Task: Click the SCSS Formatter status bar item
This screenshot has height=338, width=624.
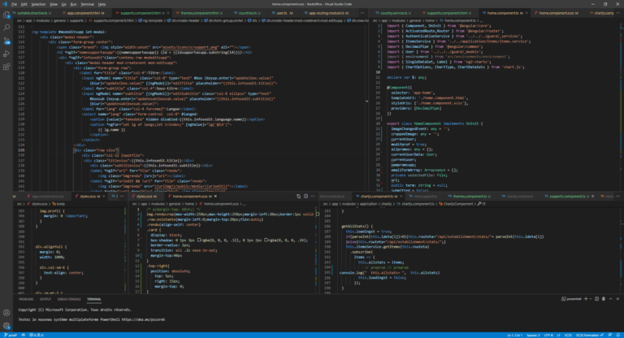Action: click(x=590, y=336)
